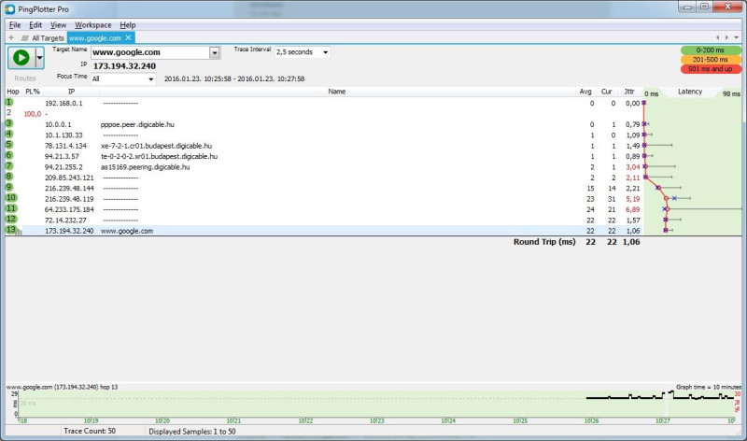Open the File menu
747x441 pixels.
click(x=15, y=25)
